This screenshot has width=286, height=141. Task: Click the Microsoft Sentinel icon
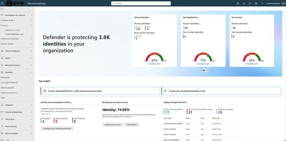[x=2, y=65]
